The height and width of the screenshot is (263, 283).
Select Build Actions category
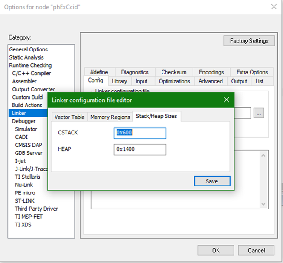tap(27, 105)
